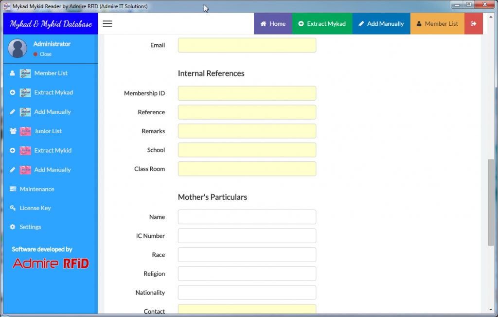This screenshot has width=498, height=317.
Task: Select sidebar Add Manually under Extract Mykad
Action: coord(53,112)
